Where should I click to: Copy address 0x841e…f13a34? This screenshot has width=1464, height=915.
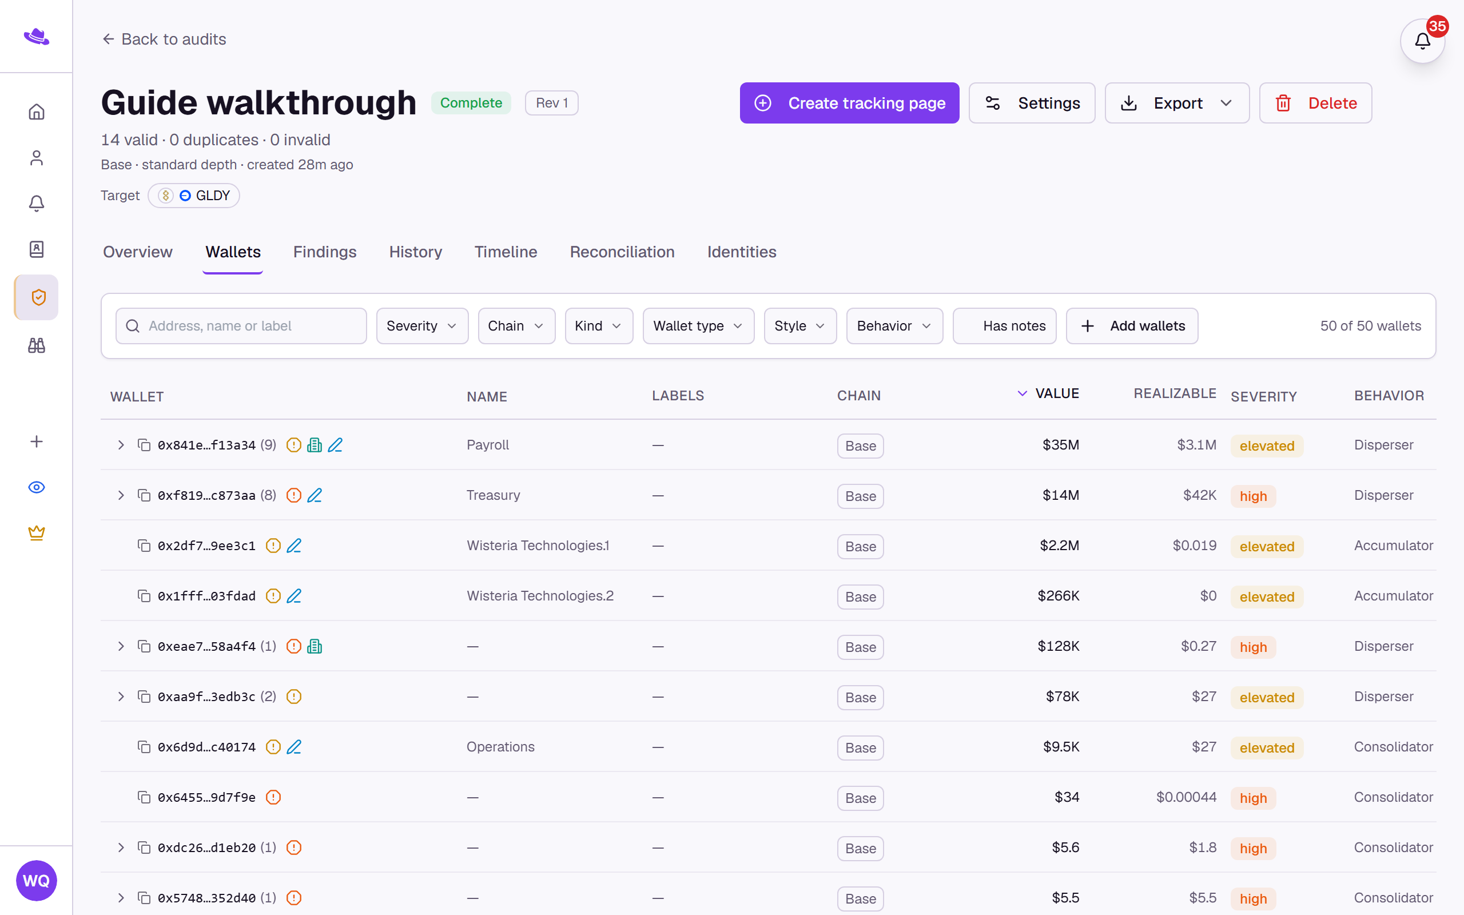tap(144, 445)
